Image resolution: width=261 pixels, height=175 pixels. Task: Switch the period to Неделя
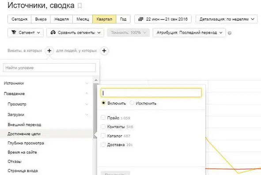coord(61,19)
